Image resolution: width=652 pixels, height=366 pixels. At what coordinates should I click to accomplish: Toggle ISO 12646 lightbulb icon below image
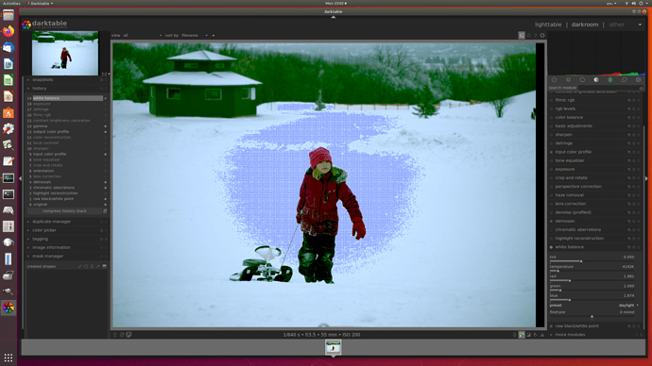[514, 335]
